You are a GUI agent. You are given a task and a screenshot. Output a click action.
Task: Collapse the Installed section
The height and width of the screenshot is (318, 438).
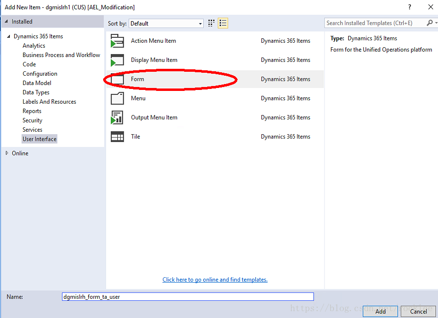click(6, 21)
